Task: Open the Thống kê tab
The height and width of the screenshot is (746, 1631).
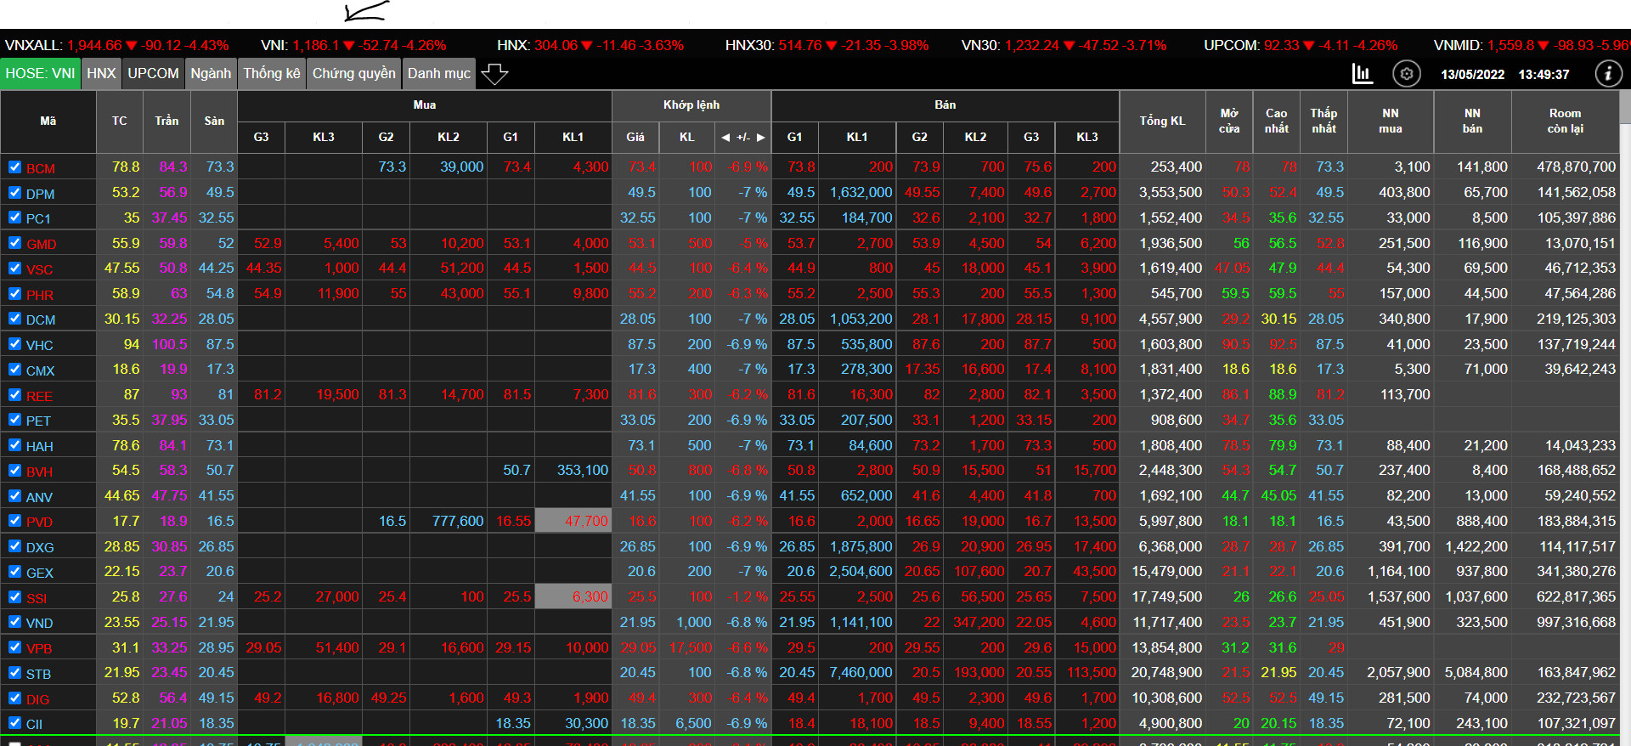Action: pyautogui.click(x=272, y=74)
